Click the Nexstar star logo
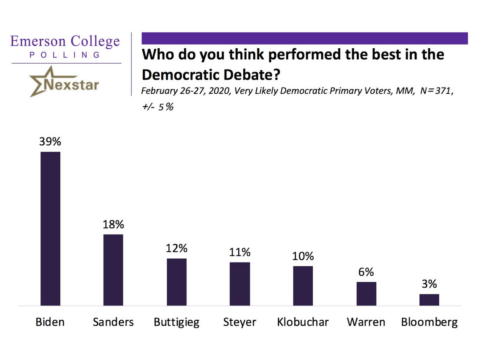The width and height of the screenshot is (495, 343). click(x=64, y=82)
